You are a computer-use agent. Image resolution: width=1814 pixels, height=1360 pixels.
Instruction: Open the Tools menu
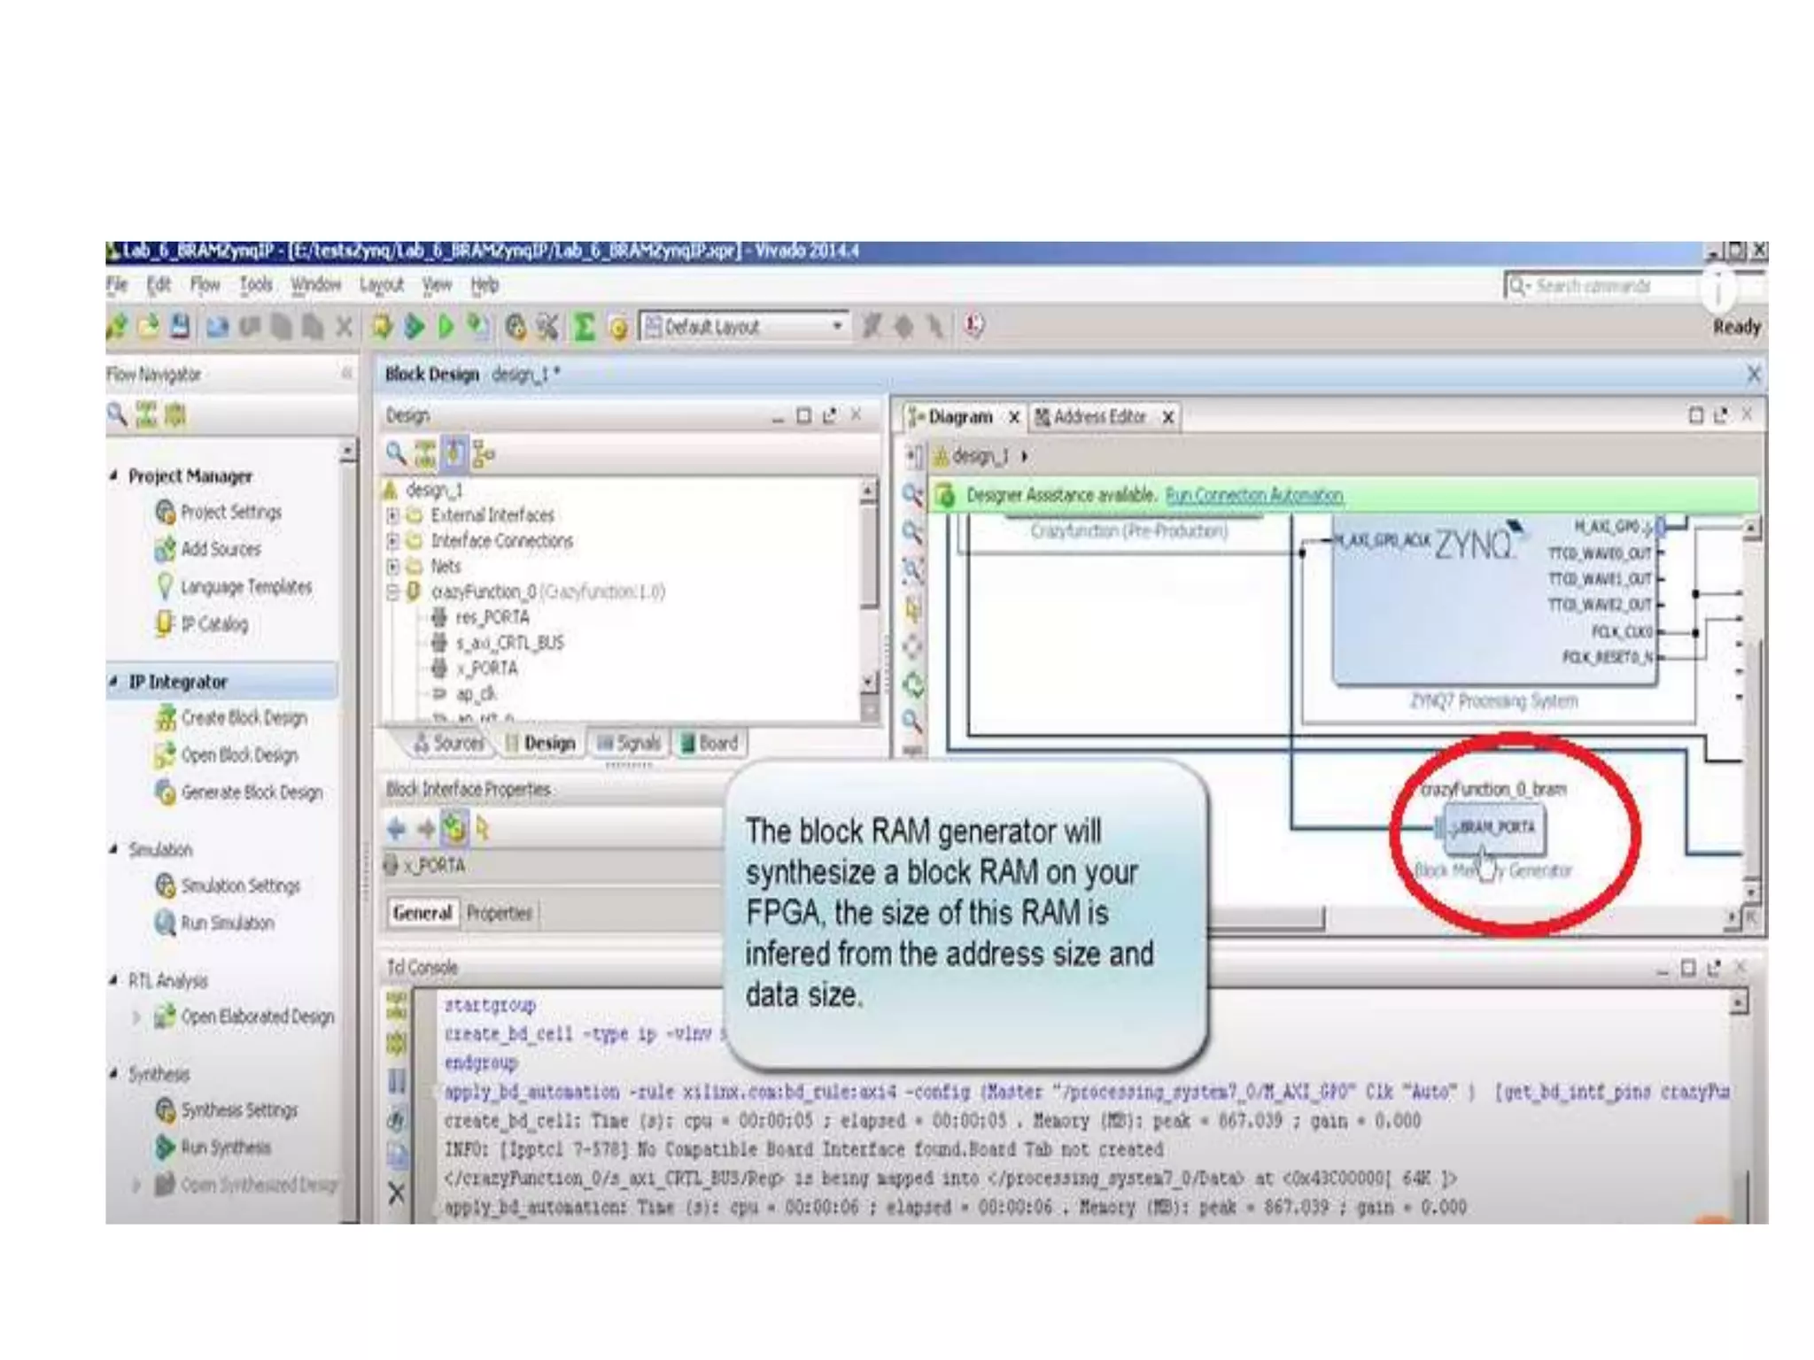coord(255,285)
